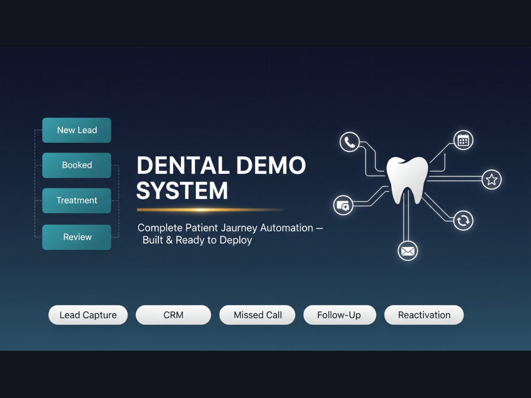The height and width of the screenshot is (398, 531).
Task: Click the calendar booking icon
Action: [x=463, y=141]
